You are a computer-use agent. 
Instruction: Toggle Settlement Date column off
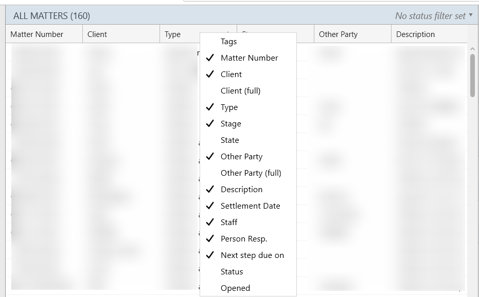coord(250,206)
